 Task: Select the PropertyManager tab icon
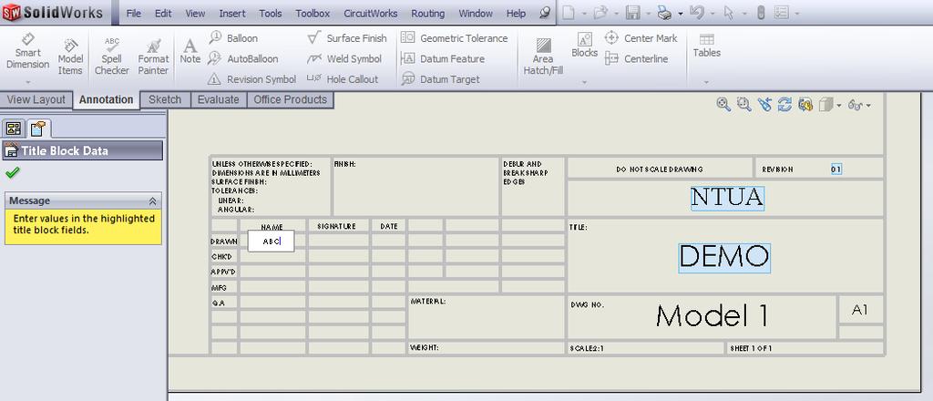point(38,128)
